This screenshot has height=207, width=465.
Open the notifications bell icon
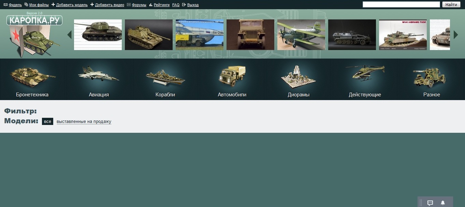[443, 203]
